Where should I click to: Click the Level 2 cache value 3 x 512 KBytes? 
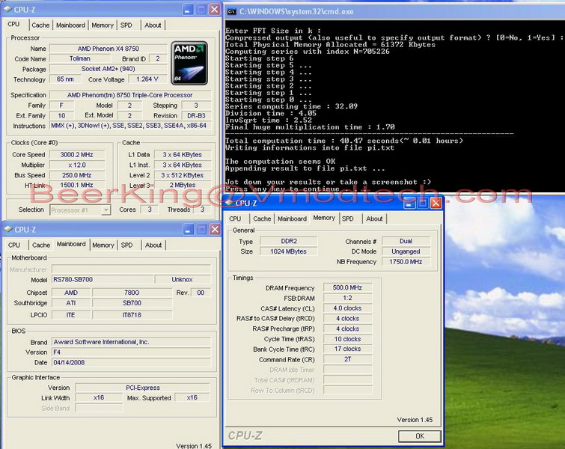[x=183, y=175]
